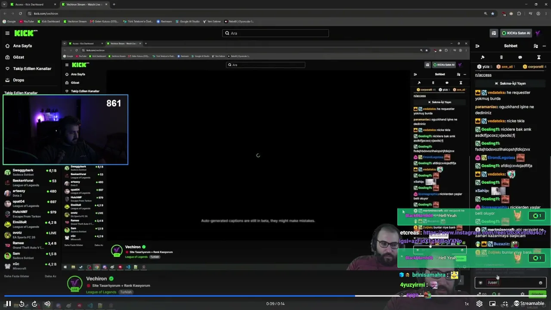Click the webcam preview thumbnail showing 861
This screenshot has height=310, width=551.
(x=65, y=130)
